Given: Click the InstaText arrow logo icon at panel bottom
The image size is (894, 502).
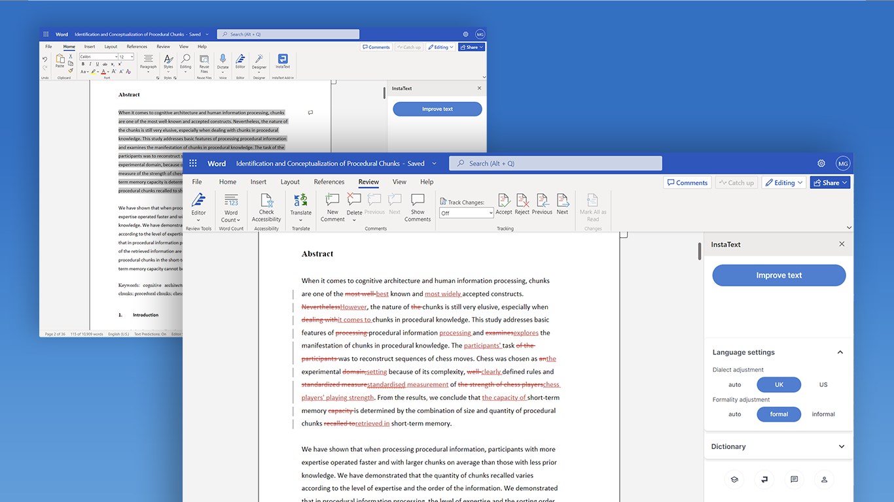Looking at the screenshot, I should coord(764,479).
